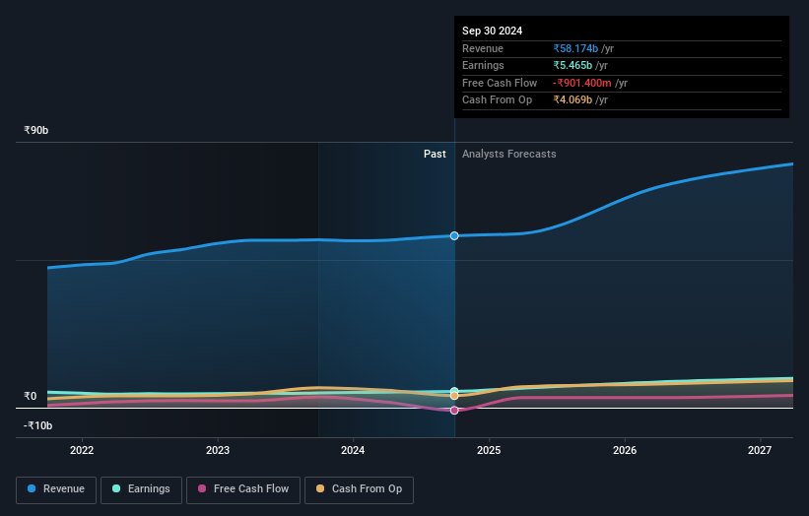Click the 2022 x-axis label
Viewport: 809px width, 516px height.
coord(82,450)
